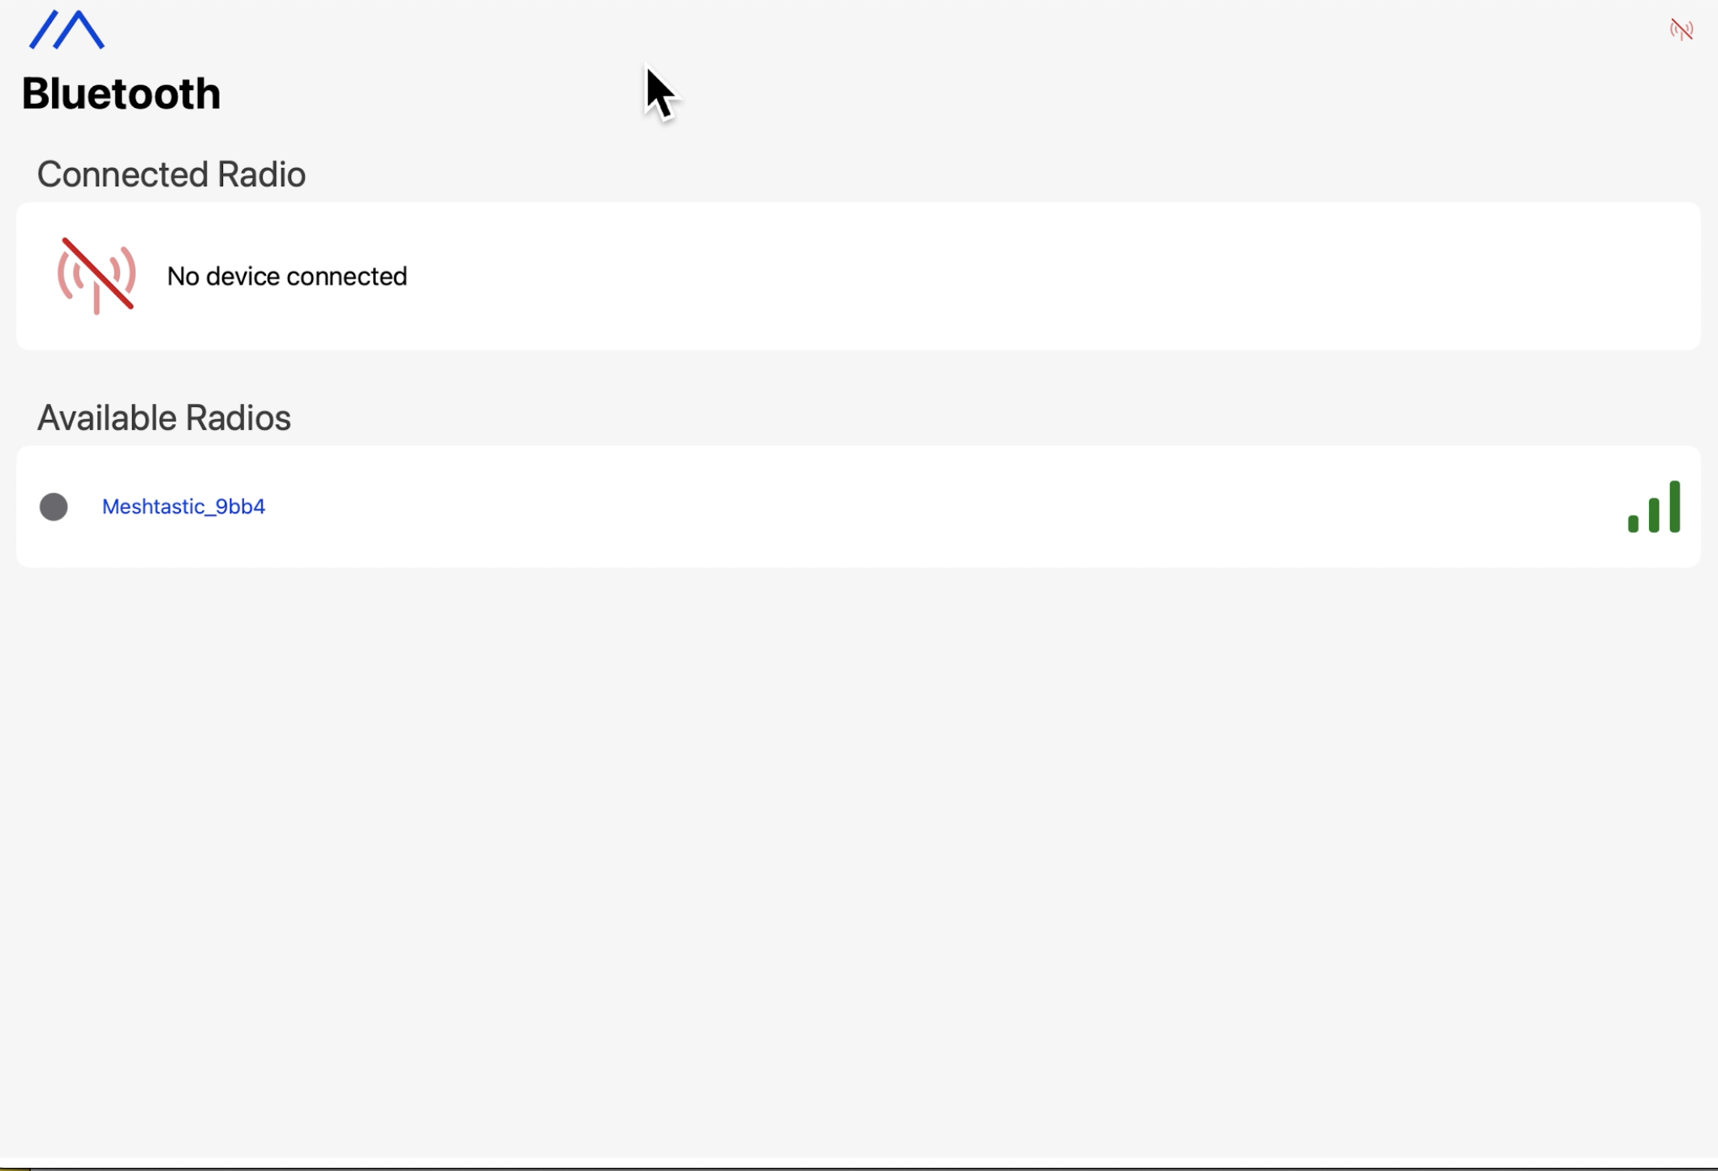This screenshot has height=1171, width=1718.
Task: Click the Meshtastic logo icon
Action: [x=67, y=30]
